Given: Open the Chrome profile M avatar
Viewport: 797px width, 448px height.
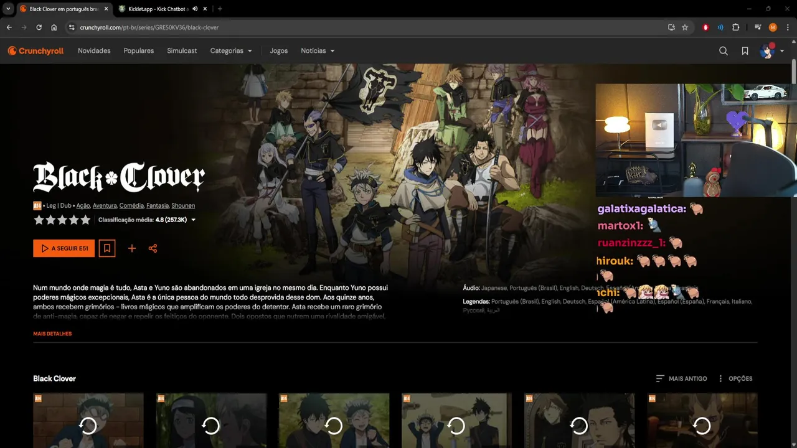Looking at the screenshot, I should 773,27.
